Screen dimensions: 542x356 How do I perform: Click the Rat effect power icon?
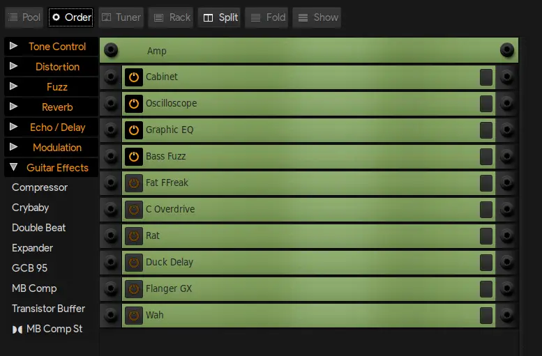pos(134,236)
